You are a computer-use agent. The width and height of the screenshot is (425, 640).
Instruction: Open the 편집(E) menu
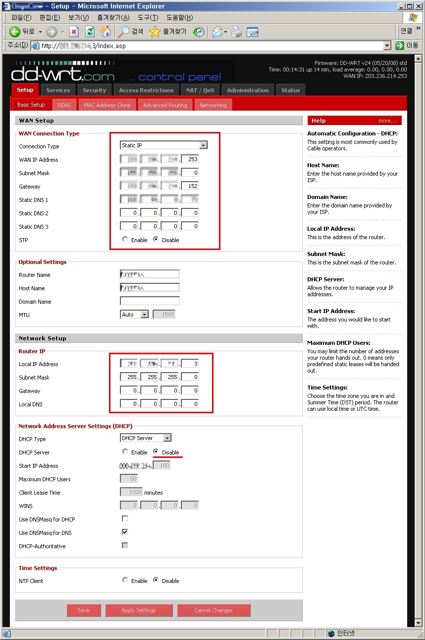[x=50, y=18]
